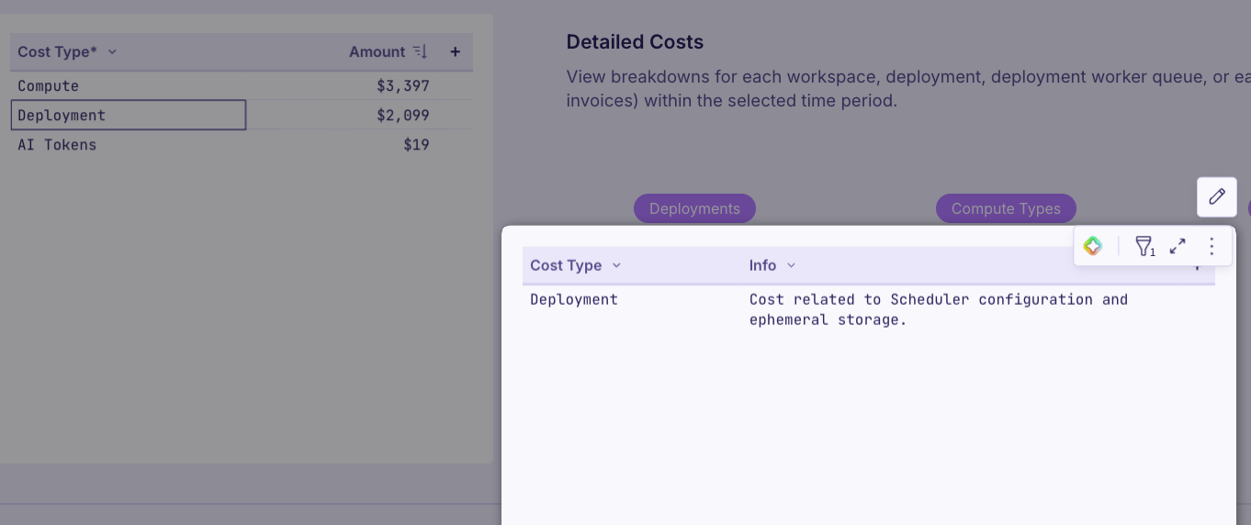Switch to the Deployments tab
Image resolution: width=1251 pixels, height=525 pixels.
694,208
